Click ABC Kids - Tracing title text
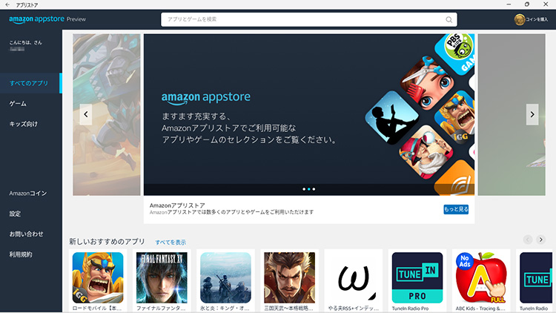This screenshot has width=556, height=313. 480,309
